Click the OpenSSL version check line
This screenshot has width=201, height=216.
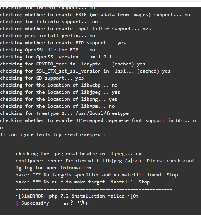pos(56,57)
